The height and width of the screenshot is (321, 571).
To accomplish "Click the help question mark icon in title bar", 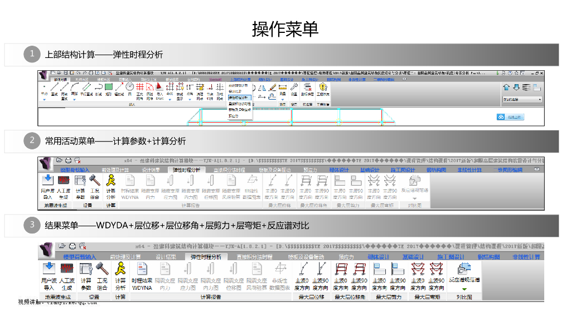I will pyautogui.click(x=510, y=73).
